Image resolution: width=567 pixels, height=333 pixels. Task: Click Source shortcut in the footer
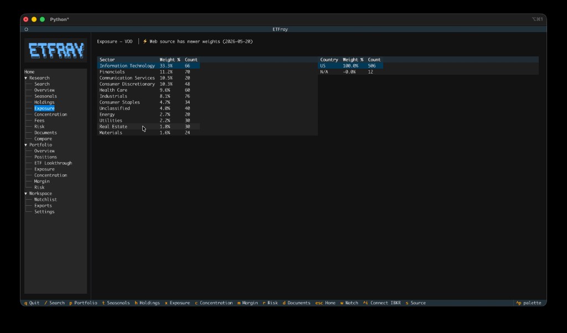coord(415,303)
